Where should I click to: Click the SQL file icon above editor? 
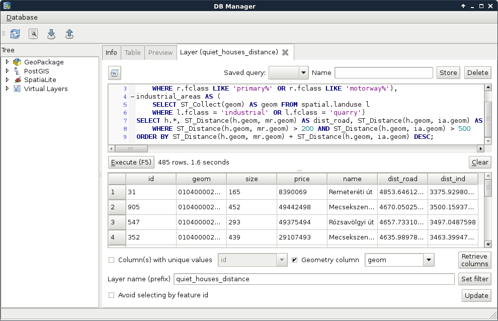coord(114,73)
